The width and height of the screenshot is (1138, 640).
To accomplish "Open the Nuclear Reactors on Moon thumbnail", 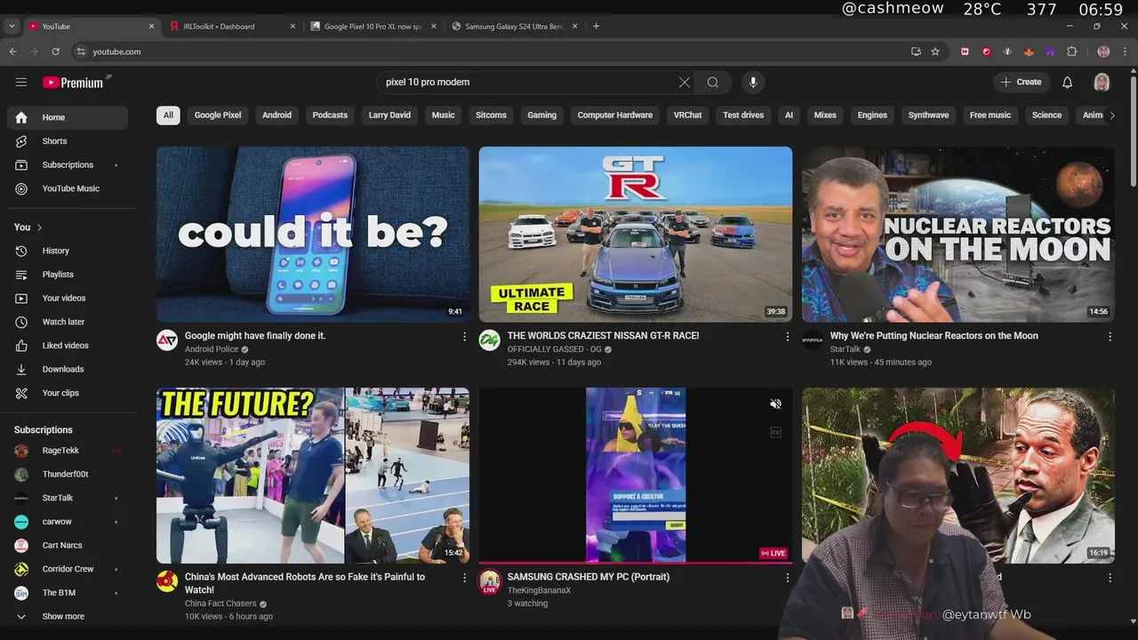I will coord(958,234).
